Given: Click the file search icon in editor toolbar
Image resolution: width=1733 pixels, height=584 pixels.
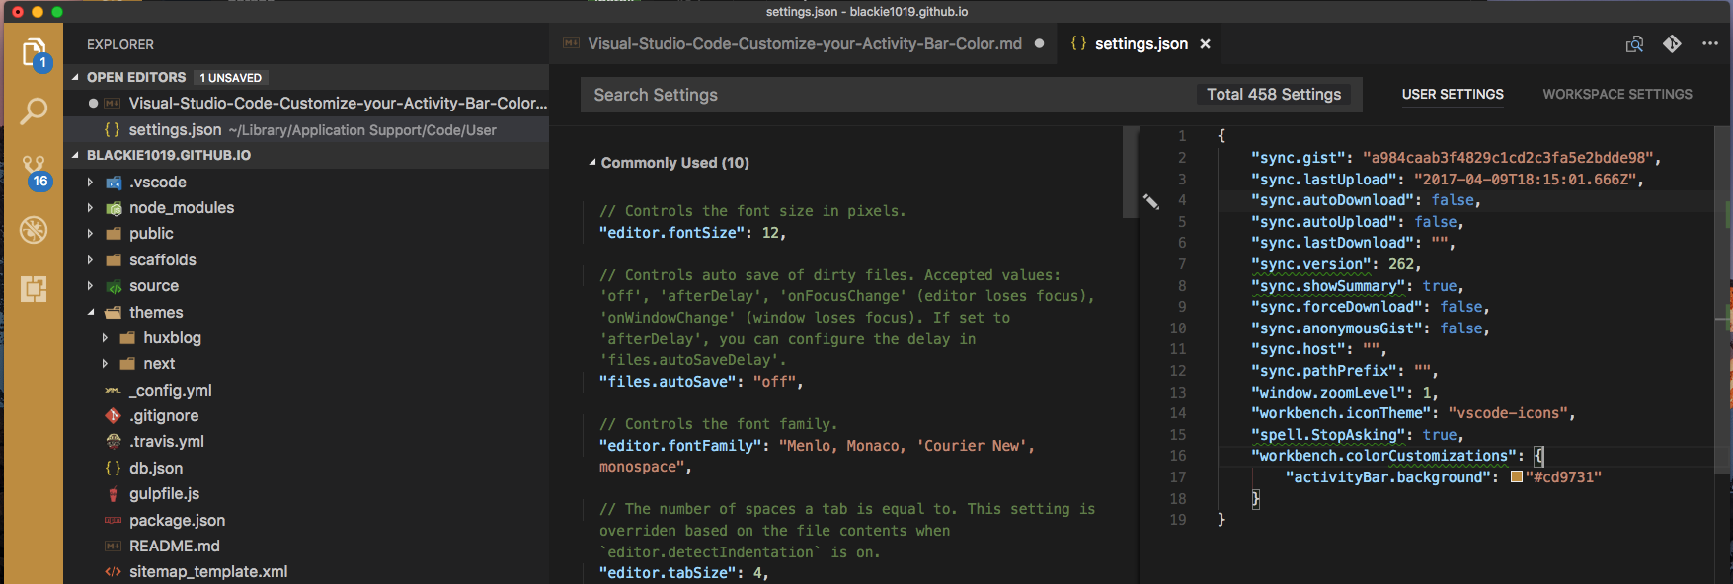Looking at the screenshot, I should tap(1634, 44).
